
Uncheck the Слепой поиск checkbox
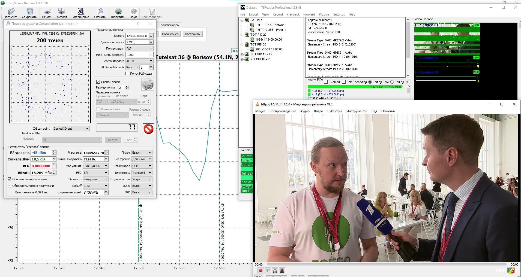98,82
